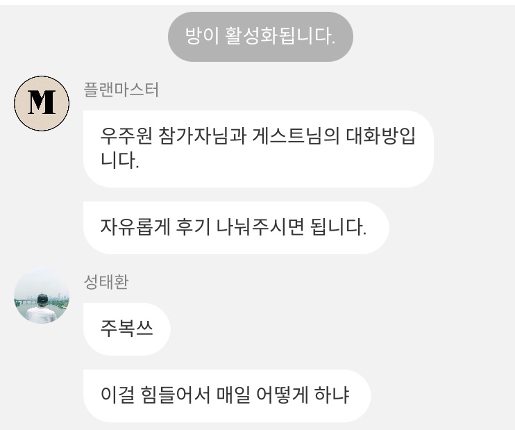Click the word 힘들어서 in last bubble

pos(175,395)
